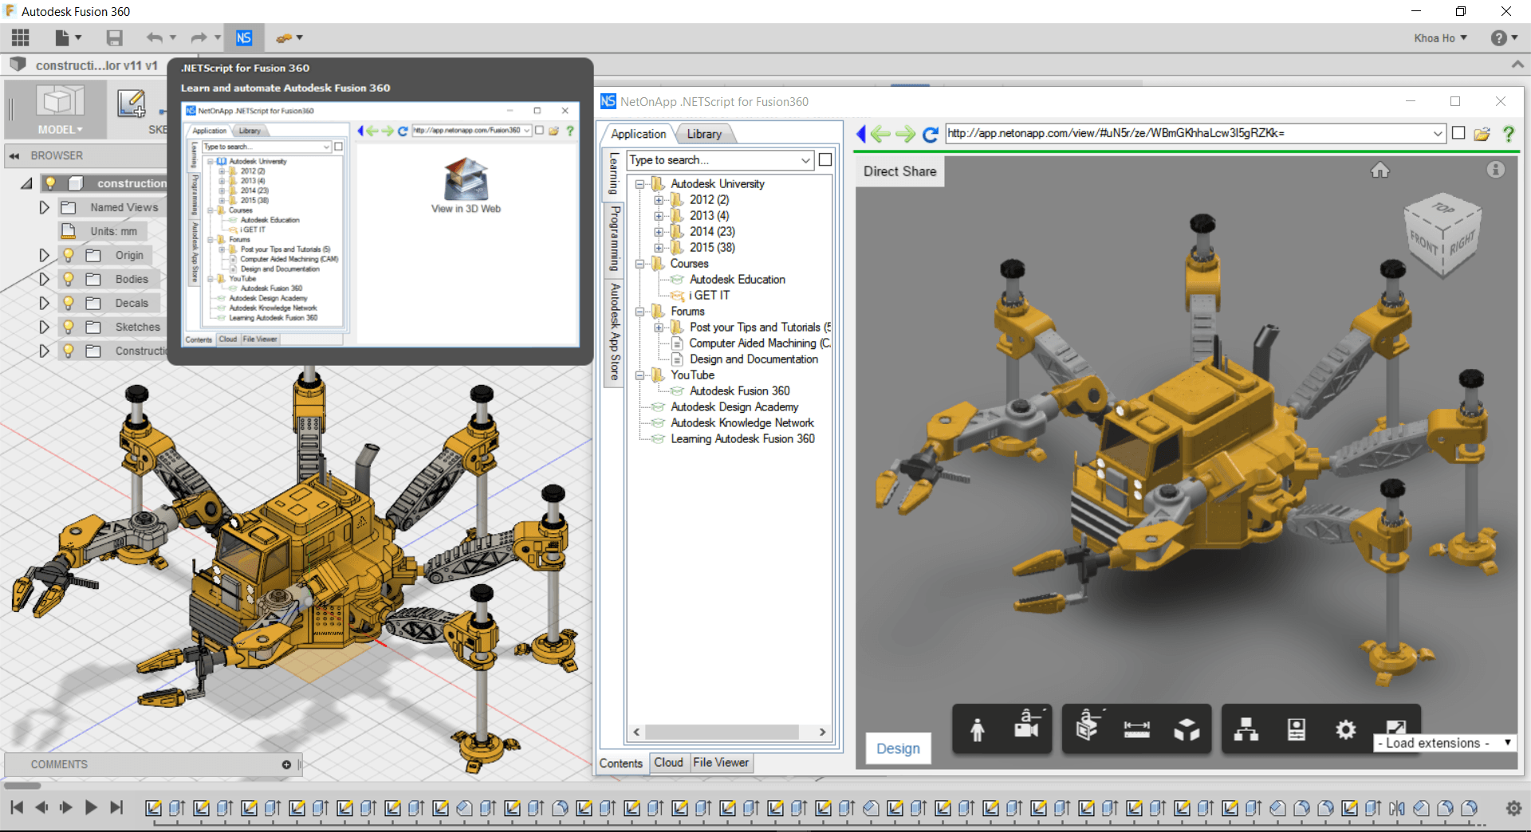The height and width of the screenshot is (832, 1531).
Task: Toggle visibility of Bodies folder
Action: (x=69, y=279)
